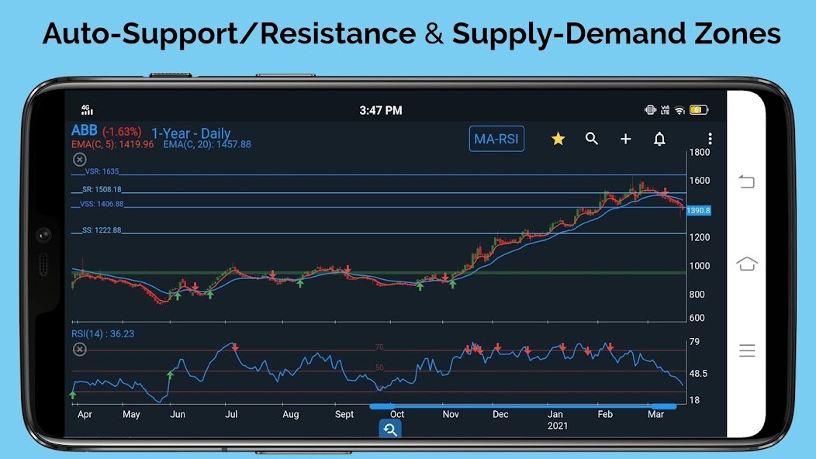Open the 1-Year Daily timeframe selector
The image size is (816, 459).
pos(191,133)
